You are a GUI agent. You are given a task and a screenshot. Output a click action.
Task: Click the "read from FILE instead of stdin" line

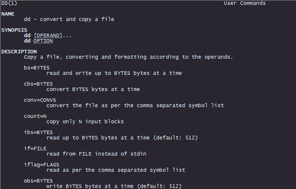click(96, 154)
